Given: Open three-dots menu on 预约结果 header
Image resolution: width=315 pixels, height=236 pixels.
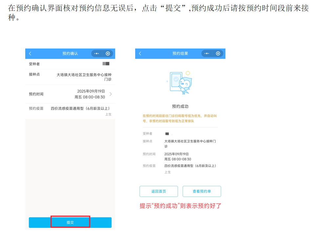Looking at the screenshot, I should [x=207, y=53].
